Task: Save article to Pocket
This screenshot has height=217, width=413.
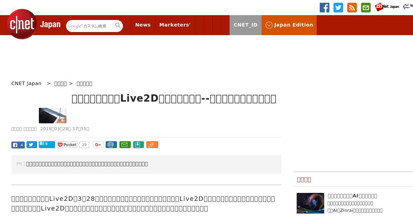Action: tap(67, 145)
